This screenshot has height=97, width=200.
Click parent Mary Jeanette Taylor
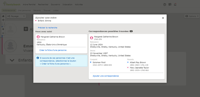139,68
